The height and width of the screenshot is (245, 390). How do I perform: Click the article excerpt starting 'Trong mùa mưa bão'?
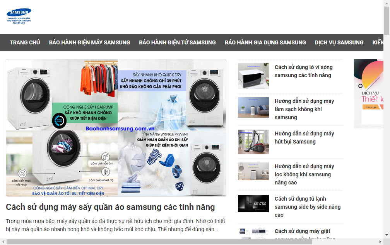115,225
